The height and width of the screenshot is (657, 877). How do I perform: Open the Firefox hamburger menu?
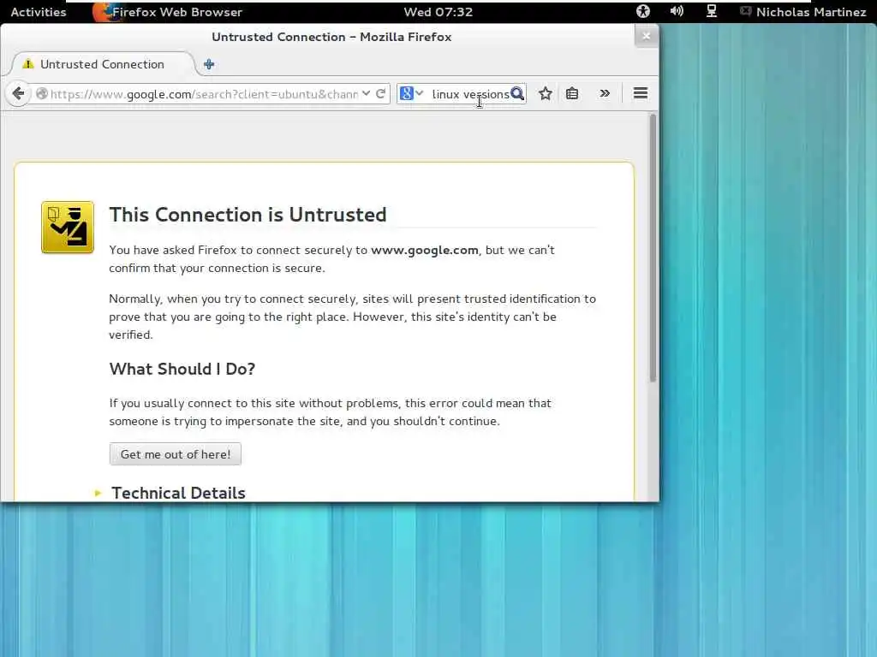(x=641, y=93)
